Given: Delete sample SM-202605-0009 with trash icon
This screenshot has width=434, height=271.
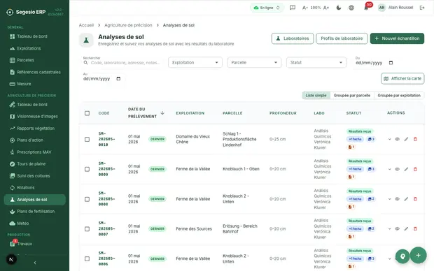Looking at the screenshot, I should coord(415,169).
